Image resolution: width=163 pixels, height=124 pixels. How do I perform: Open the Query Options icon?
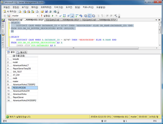(68, 16)
